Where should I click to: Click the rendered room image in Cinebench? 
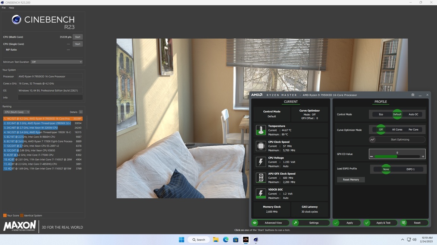pos(183,118)
